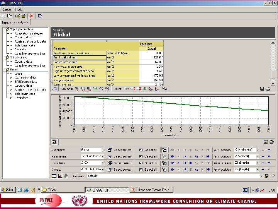Image resolution: width=278 pixels, height=209 pixels.
Task: Click 'Select all' in the Parameters row
Action: point(148,156)
